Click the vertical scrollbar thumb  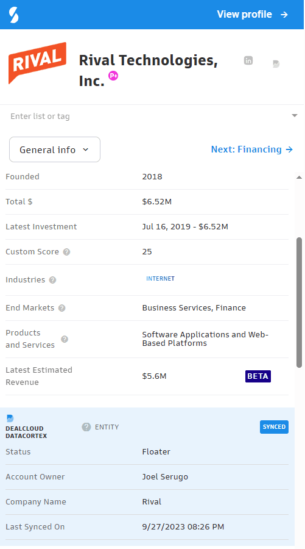299,303
